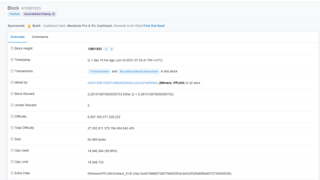Image resolution: width=320 pixels, height=180 pixels.
Task: Open the 134 transactions link
Action: [99, 72]
